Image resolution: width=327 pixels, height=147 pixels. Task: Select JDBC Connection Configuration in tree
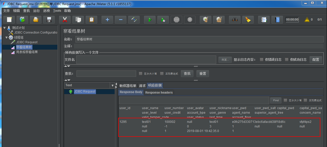coord(35,33)
